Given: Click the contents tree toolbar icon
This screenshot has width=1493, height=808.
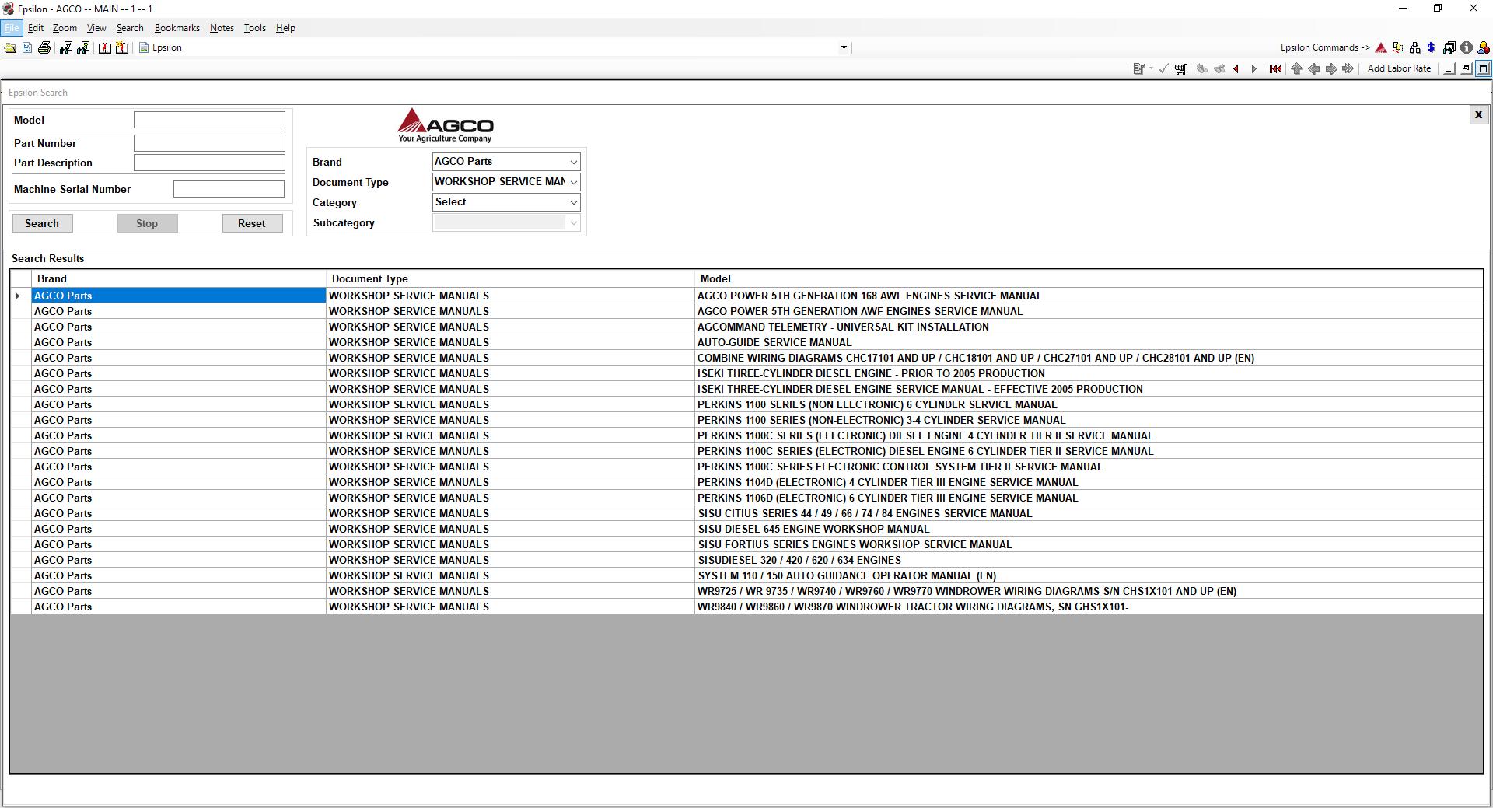Looking at the screenshot, I should click(x=27, y=47).
